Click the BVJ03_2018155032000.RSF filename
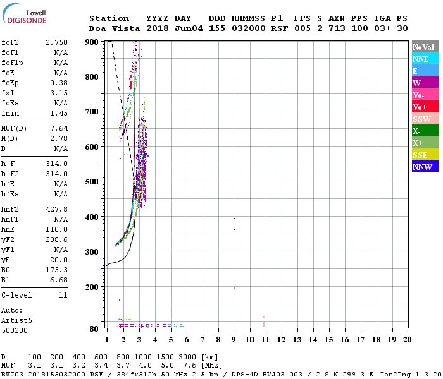 (52, 375)
